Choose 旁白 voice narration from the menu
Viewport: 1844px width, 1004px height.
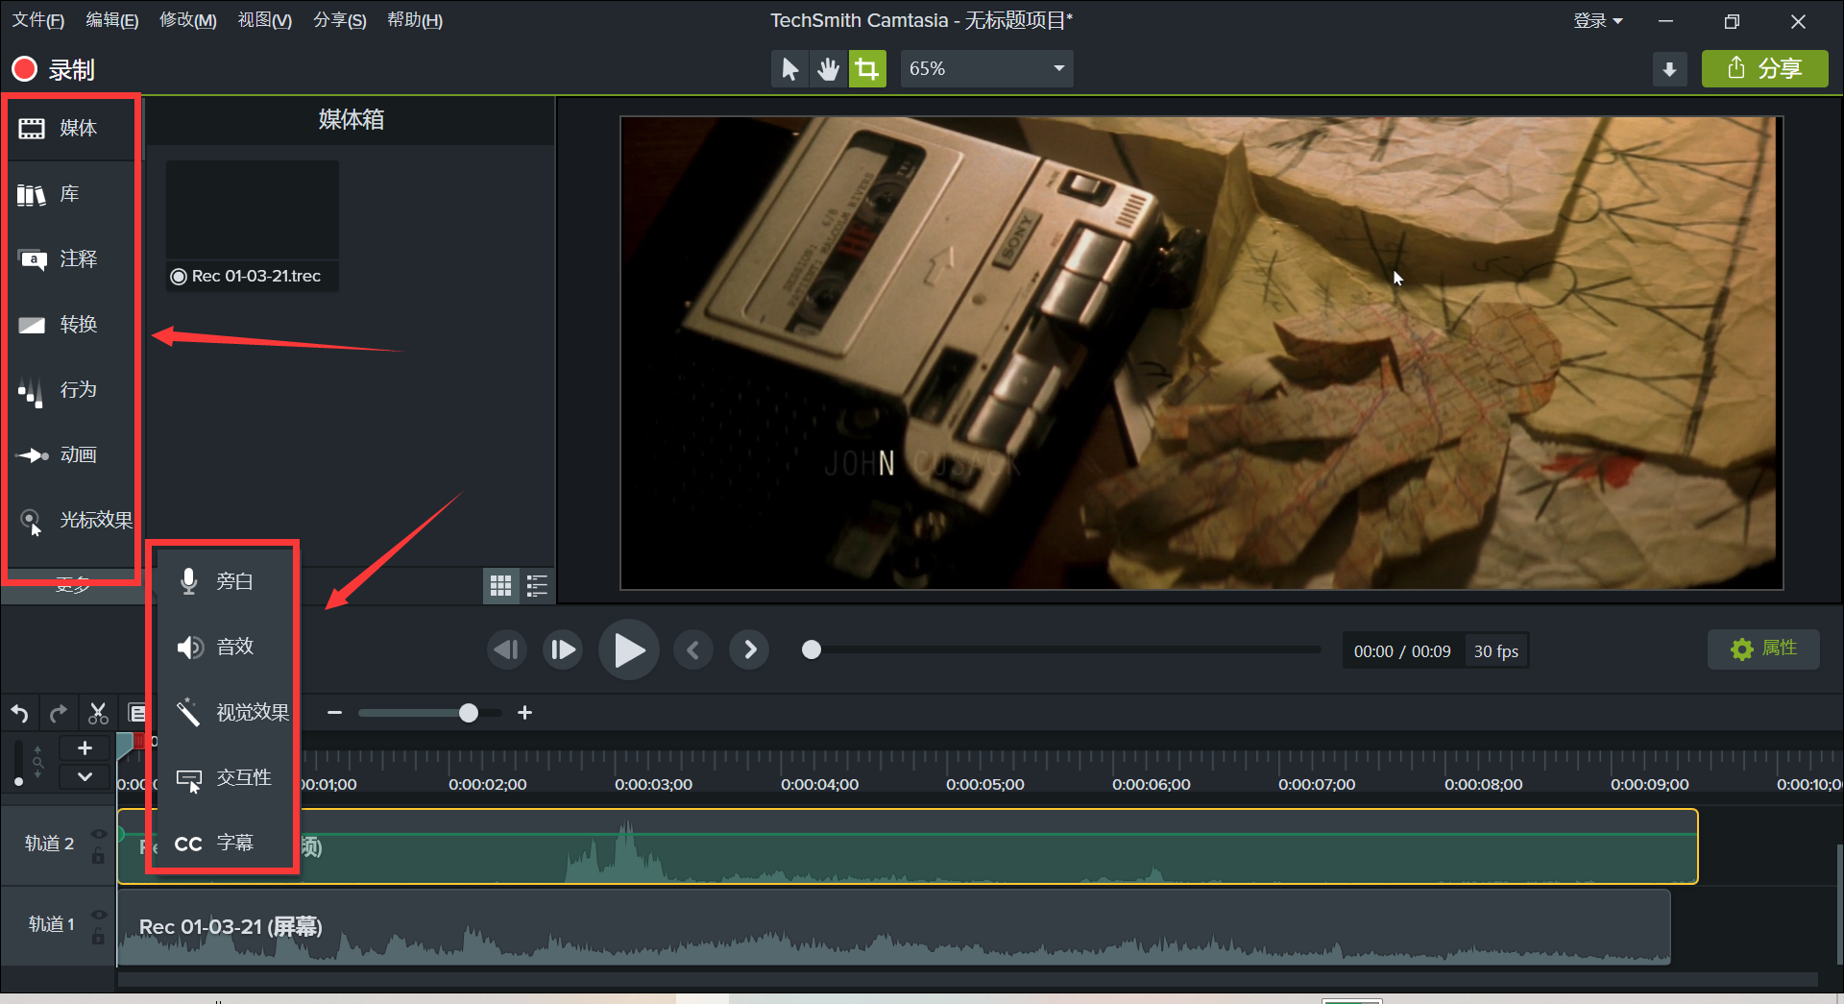pos(225,581)
